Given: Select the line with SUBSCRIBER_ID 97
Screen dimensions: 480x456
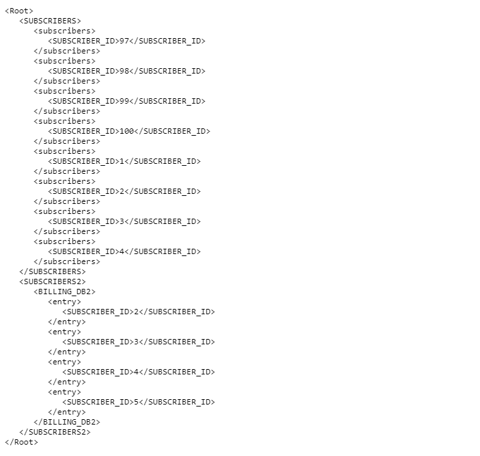Looking at the screenshot, I should click(127, 41).
